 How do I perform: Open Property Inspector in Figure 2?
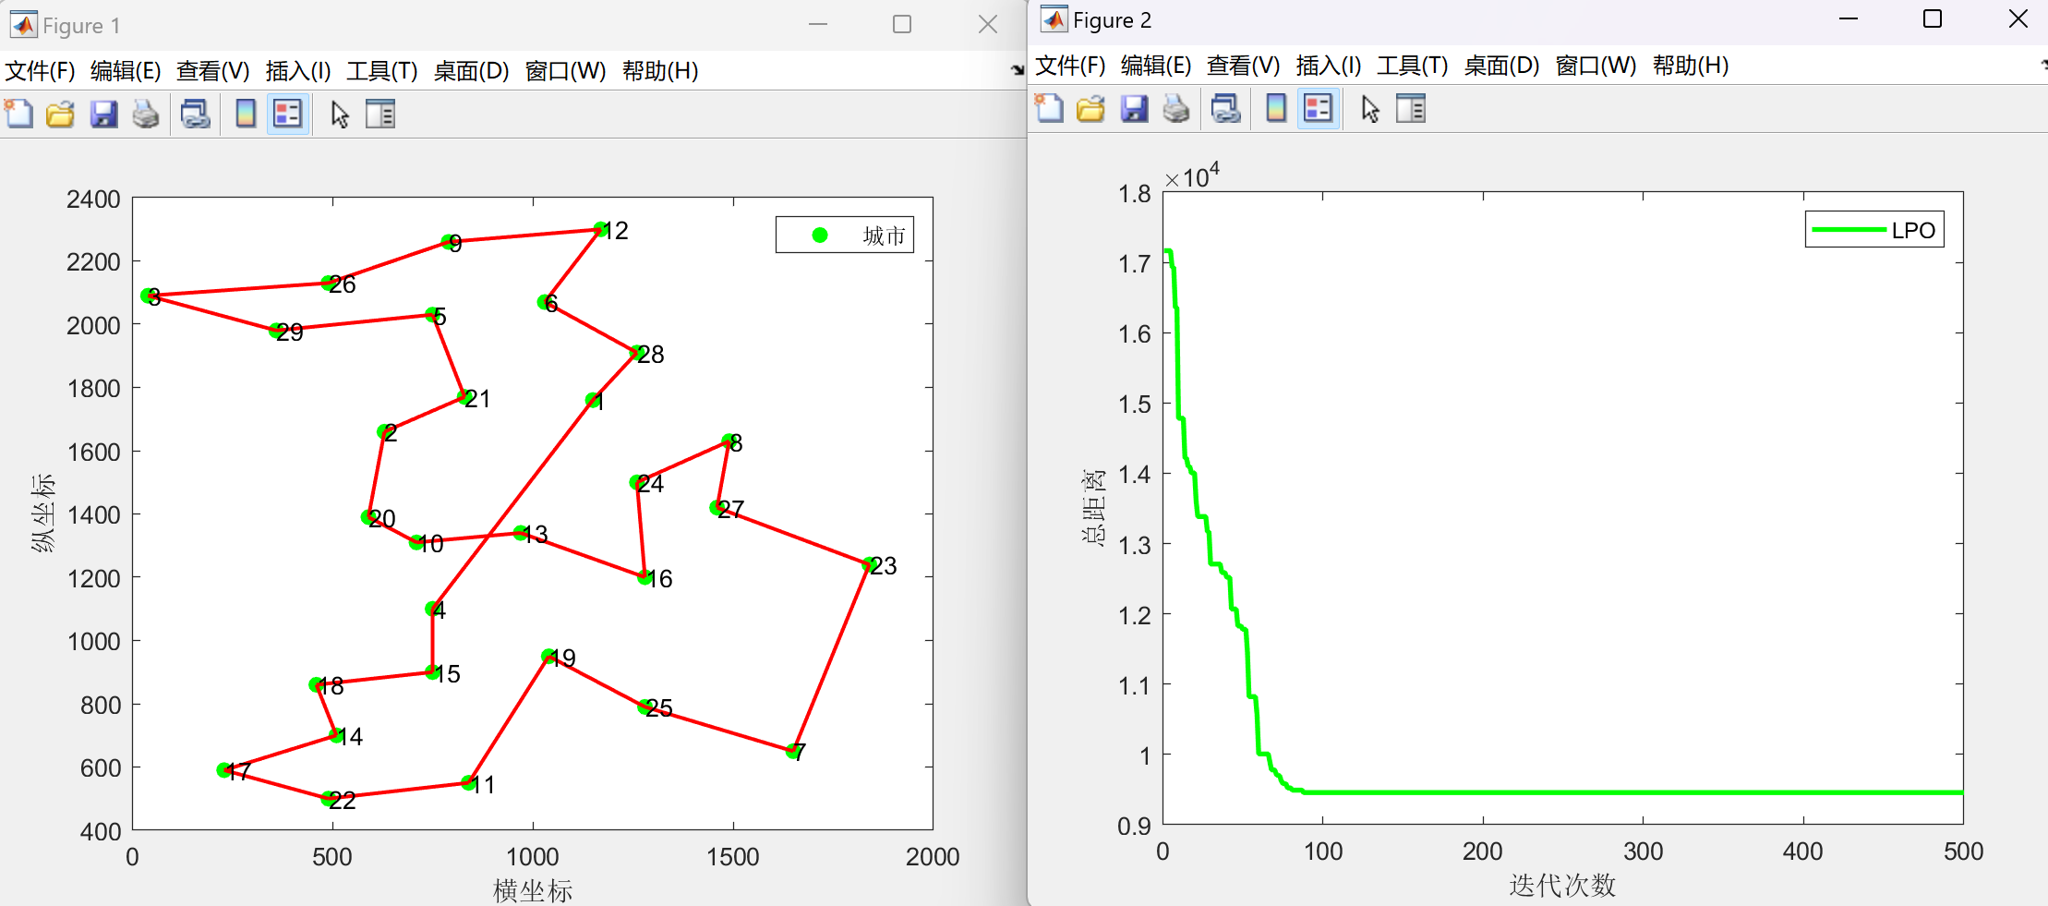1411,109
